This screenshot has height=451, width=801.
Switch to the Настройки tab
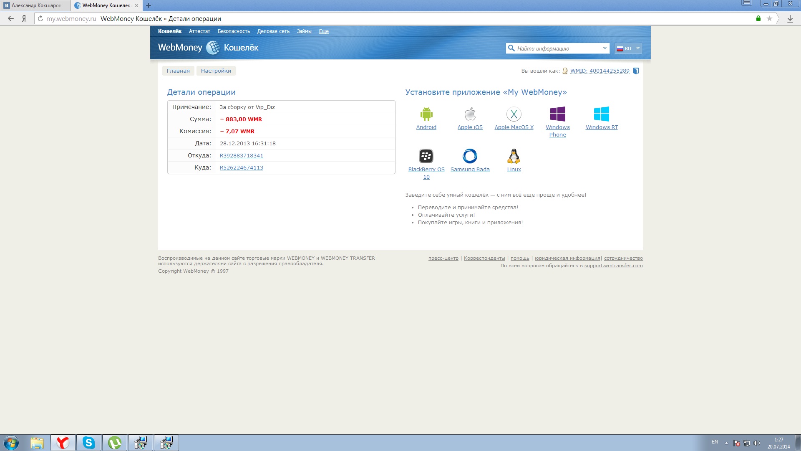click(216, 71)
